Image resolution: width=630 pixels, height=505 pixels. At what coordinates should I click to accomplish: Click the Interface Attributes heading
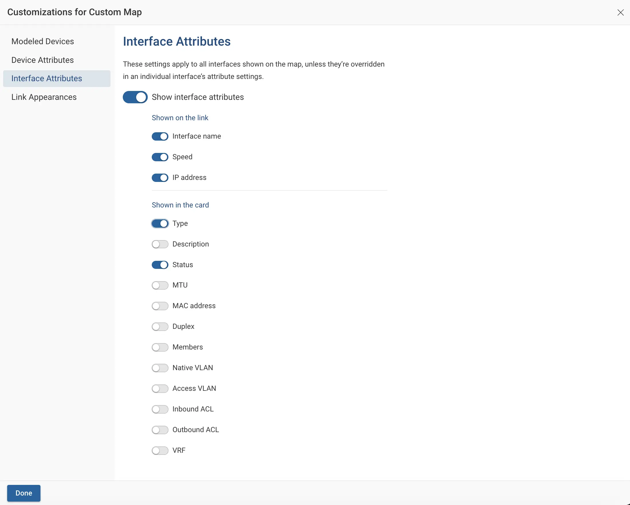coord(176,41)
